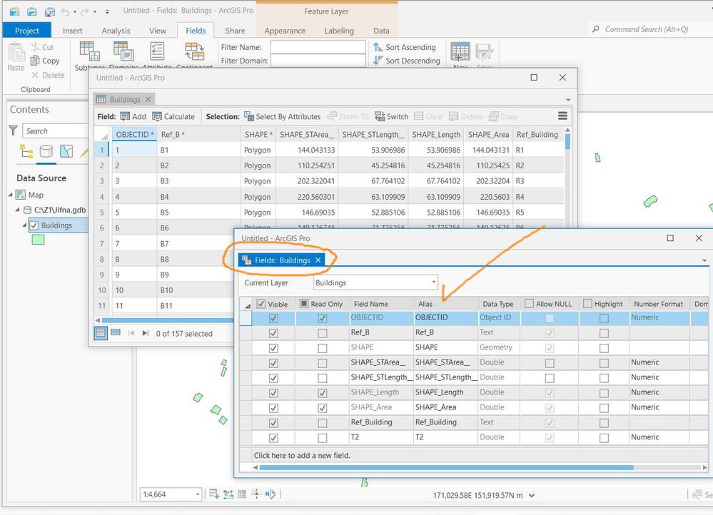Image resolution: width=713 pixels, height=515 pixels.
Task: Open Fields view pane options chevron
Action: 704,260
